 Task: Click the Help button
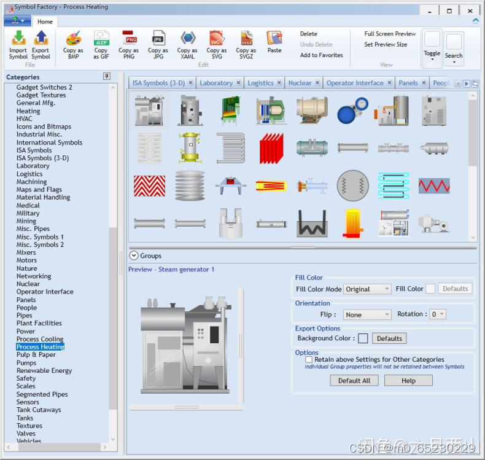click(x=408, y=381)
